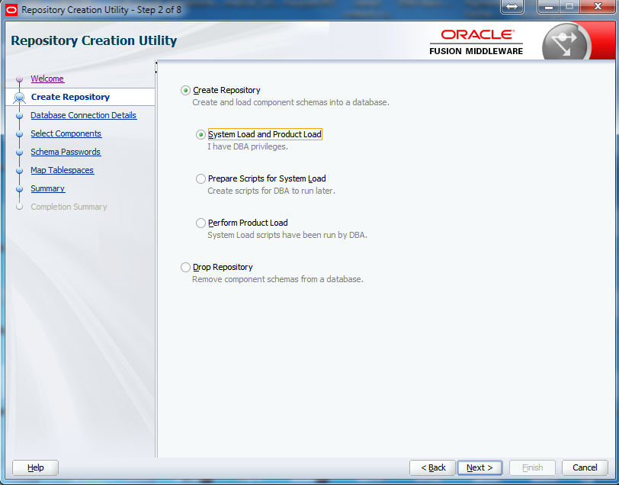Select Prepare Scripts for System Load
The height and width of the screenshot is (485, 619).
click(x=200, y=179)
